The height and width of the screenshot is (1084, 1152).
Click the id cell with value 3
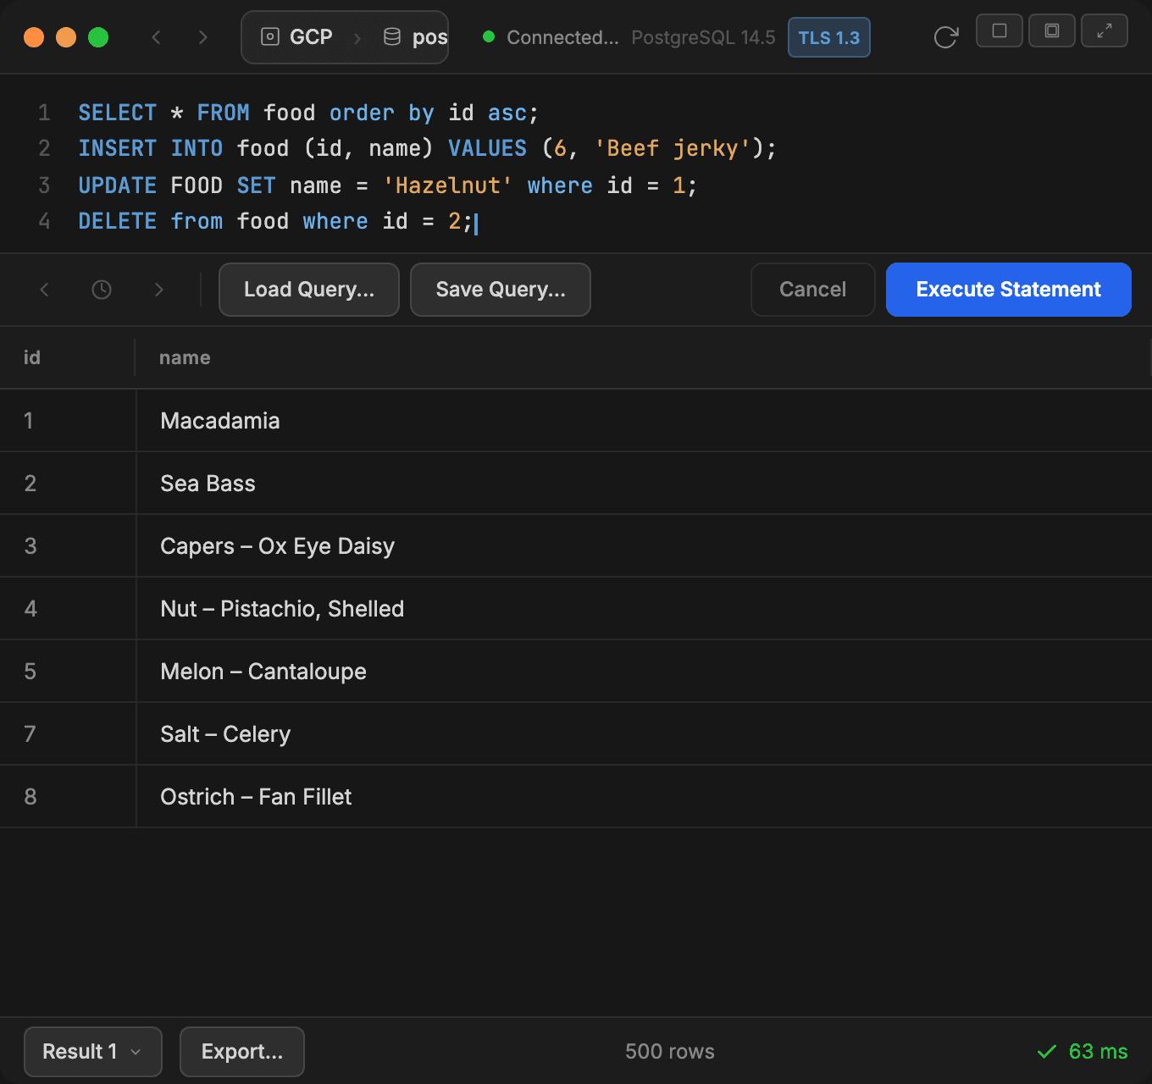pyautogui.click(x=68, y=546)
